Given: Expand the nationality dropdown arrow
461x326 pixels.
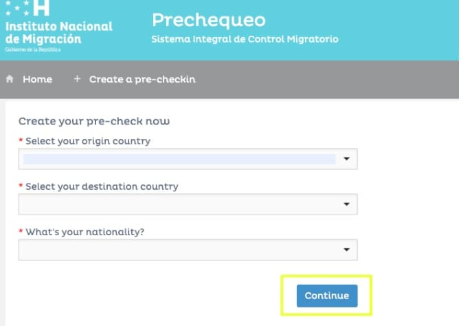Looking at the screenshot, I should [x=346, y=250].
